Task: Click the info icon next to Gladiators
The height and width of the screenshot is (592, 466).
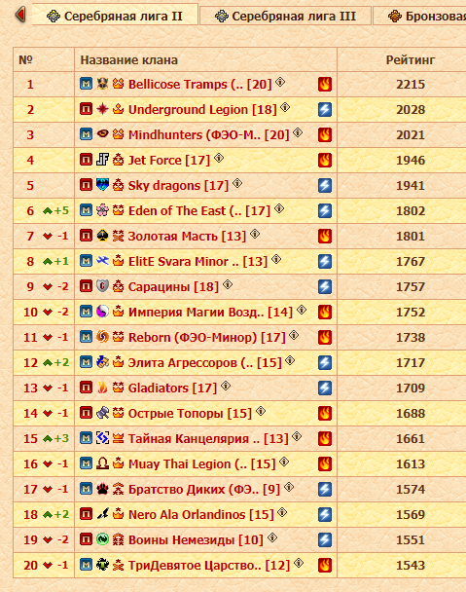Action: click(x=226, y=386)
